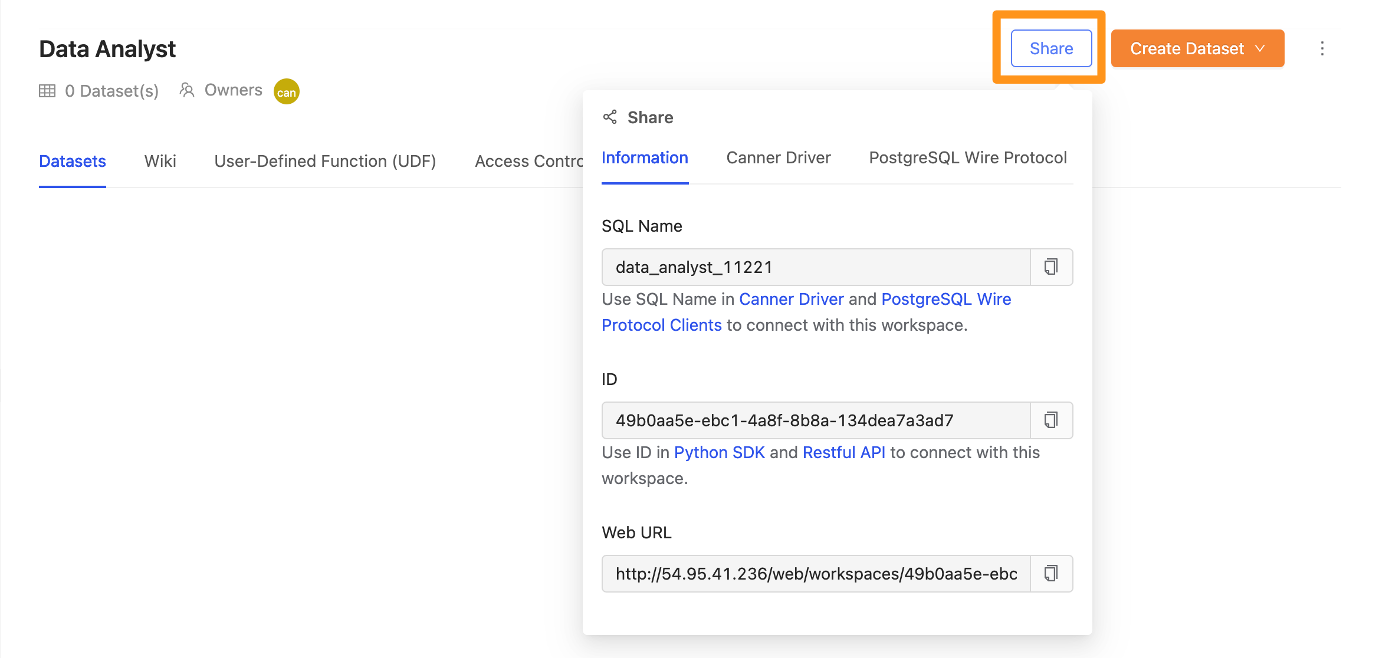This screenshot has width=1379, height=658.
Task: Click the Share button
Action: point(1051,48)
